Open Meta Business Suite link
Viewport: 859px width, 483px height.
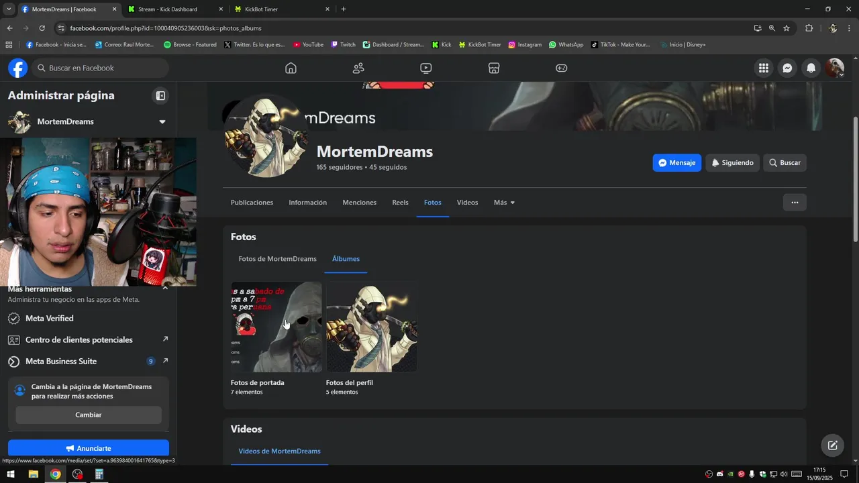click(88, 362)
